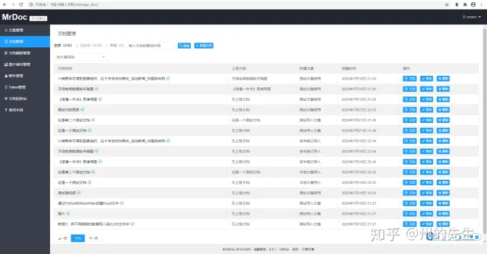The height and width of the screenshot is (254, 487).
Task: Edit 通过Python和XlsxWriter创建Excel文件 document
Action: pos(426,203)
